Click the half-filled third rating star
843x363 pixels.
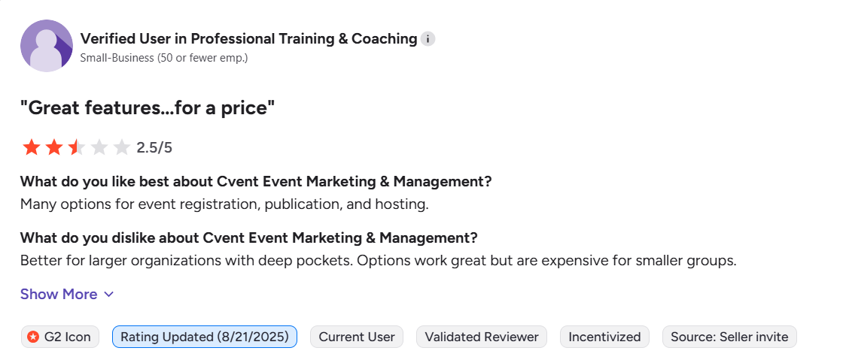point(77,147)
